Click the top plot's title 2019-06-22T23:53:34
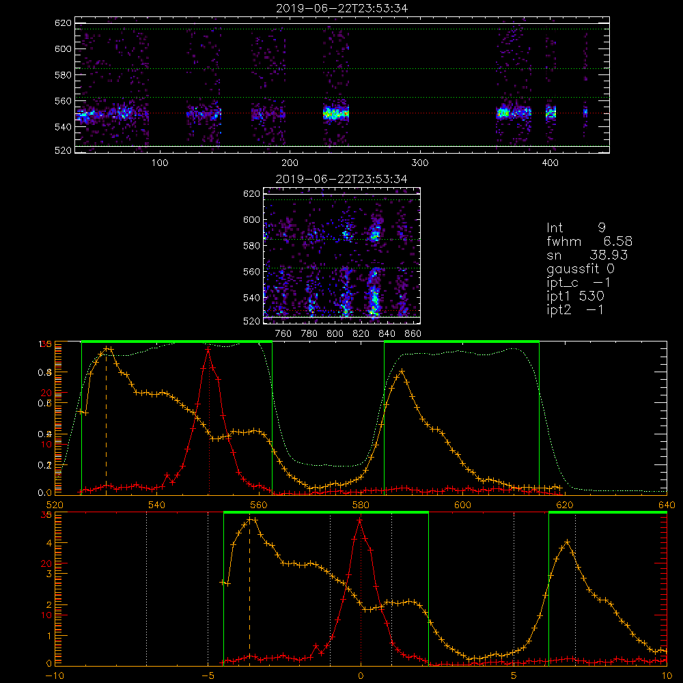The width and height of the screenshot is (683, 683). click(x=342, y=8)
